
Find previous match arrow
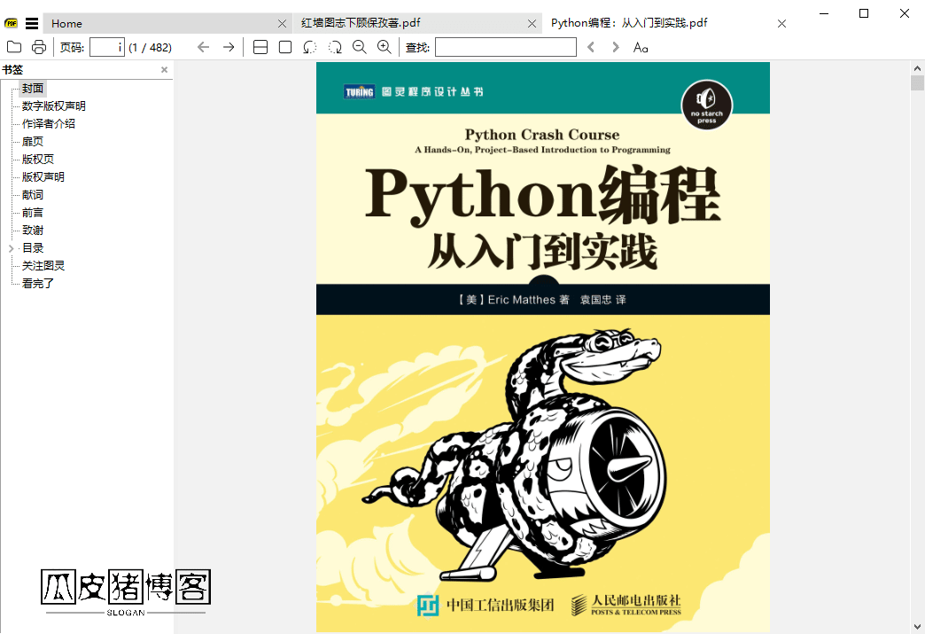591,47
